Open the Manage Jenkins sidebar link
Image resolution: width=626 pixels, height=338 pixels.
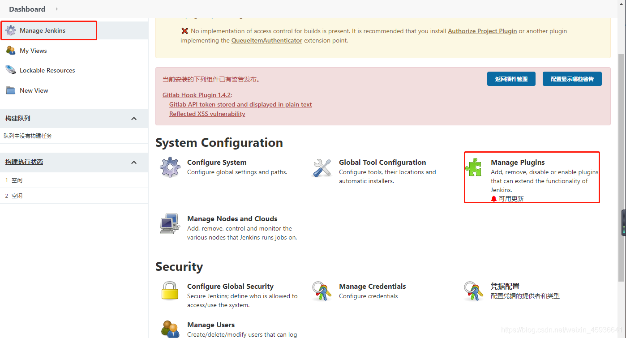tap(43, 31)
